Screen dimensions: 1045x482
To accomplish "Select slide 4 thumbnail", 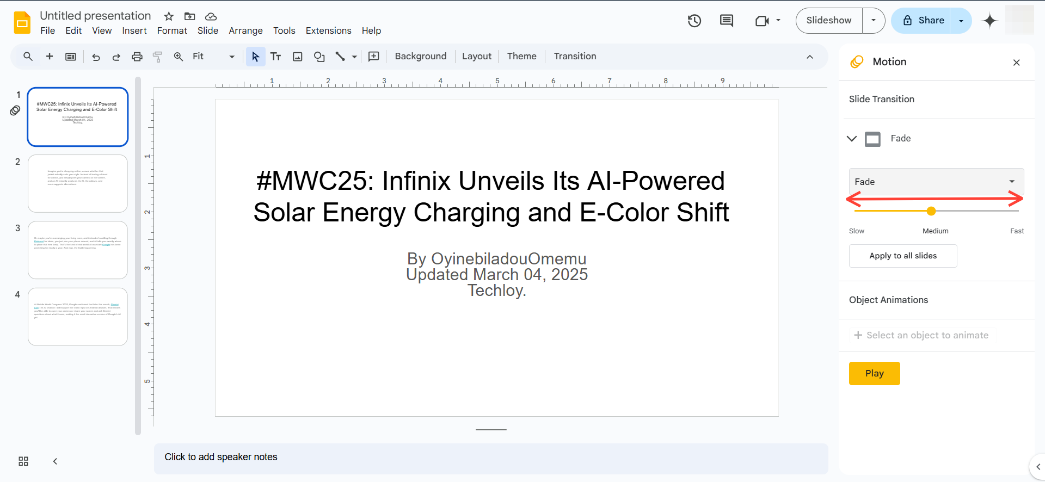I will coord(78,317).
